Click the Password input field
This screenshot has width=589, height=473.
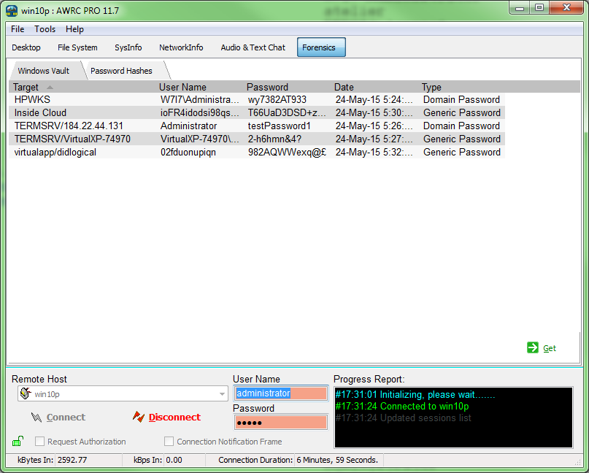click(281, 423)
